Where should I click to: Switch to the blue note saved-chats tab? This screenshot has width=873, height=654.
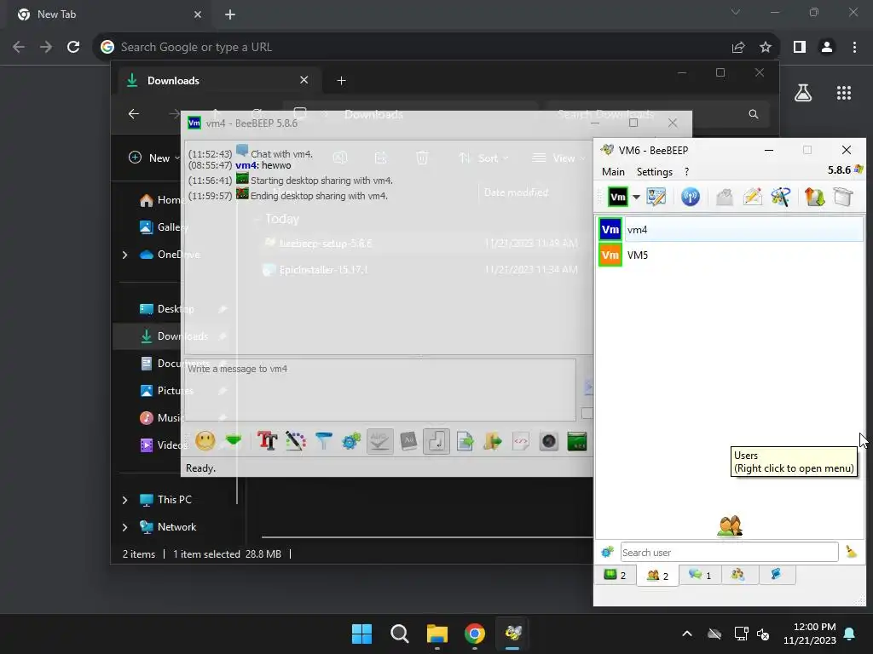point(776,575)
